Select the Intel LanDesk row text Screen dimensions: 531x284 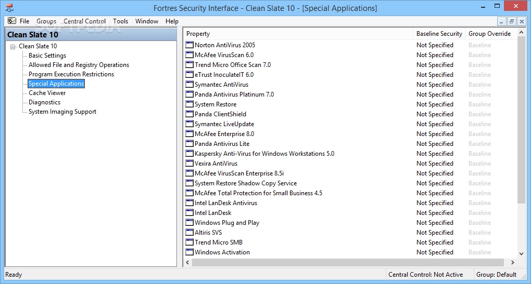[x=213, y=213]
